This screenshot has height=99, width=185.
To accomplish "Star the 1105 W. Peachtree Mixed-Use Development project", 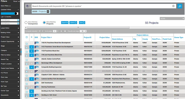I will point(31,43).
